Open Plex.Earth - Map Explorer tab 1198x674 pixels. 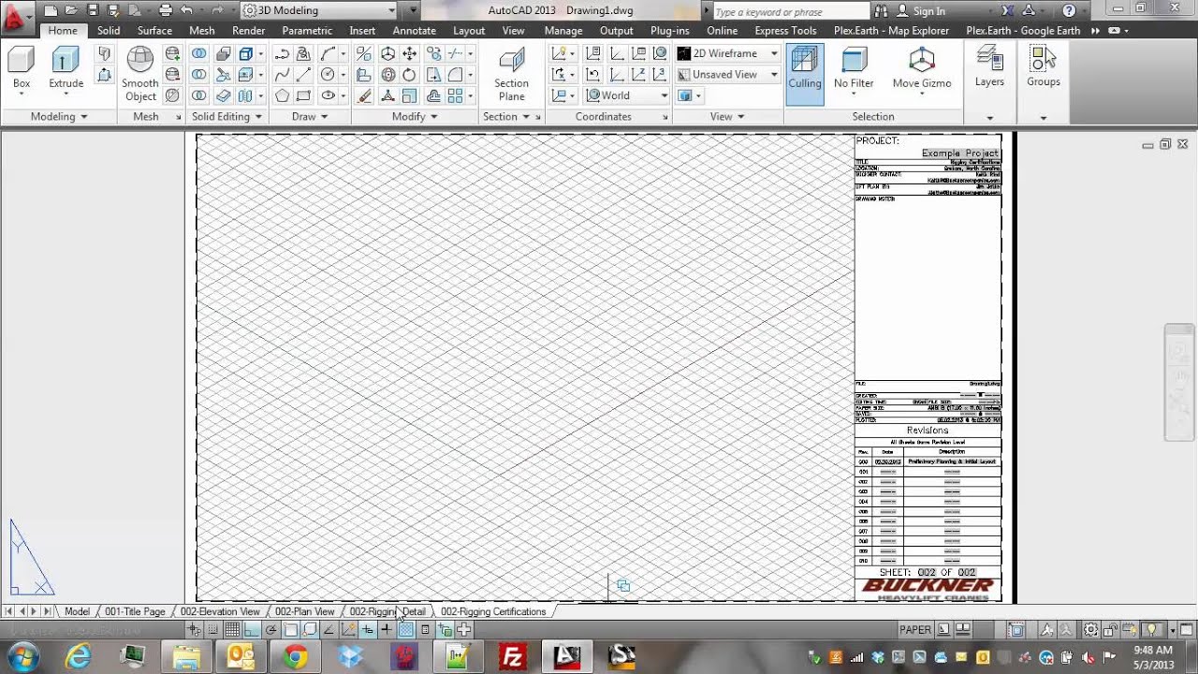[891, 31]
